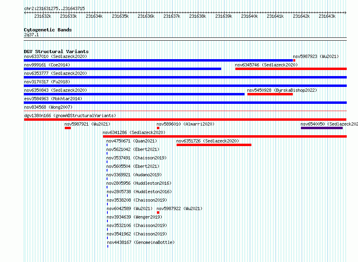This screenshot has width=358, height=262.
Task: Click the blue bar under nsv6337010
Action: click(x=158, y=60)
